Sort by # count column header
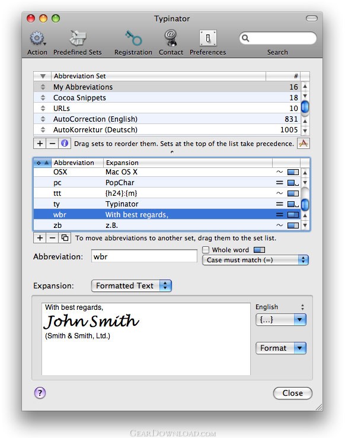Image resolution: width=345 pixels, height=438 pixels. [283, 76]
